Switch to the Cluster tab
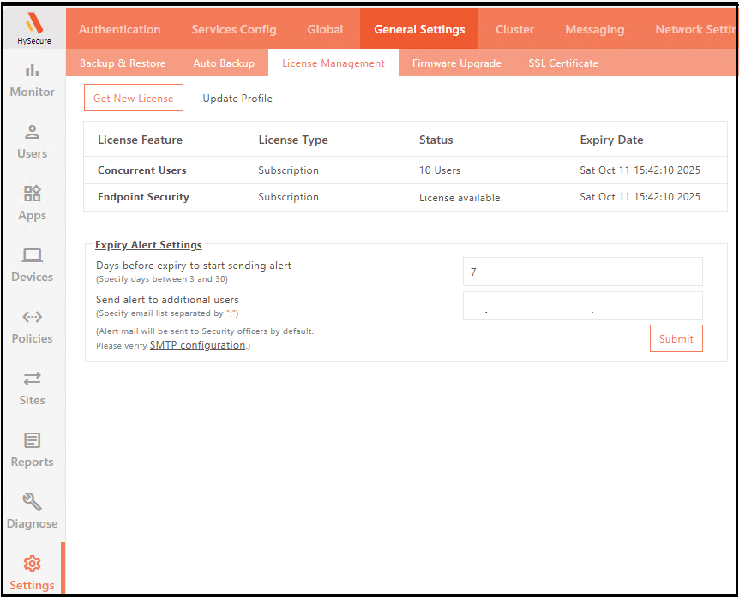This screenshot has width=739, height=597. pyautogui.click(x=514, y=29)
